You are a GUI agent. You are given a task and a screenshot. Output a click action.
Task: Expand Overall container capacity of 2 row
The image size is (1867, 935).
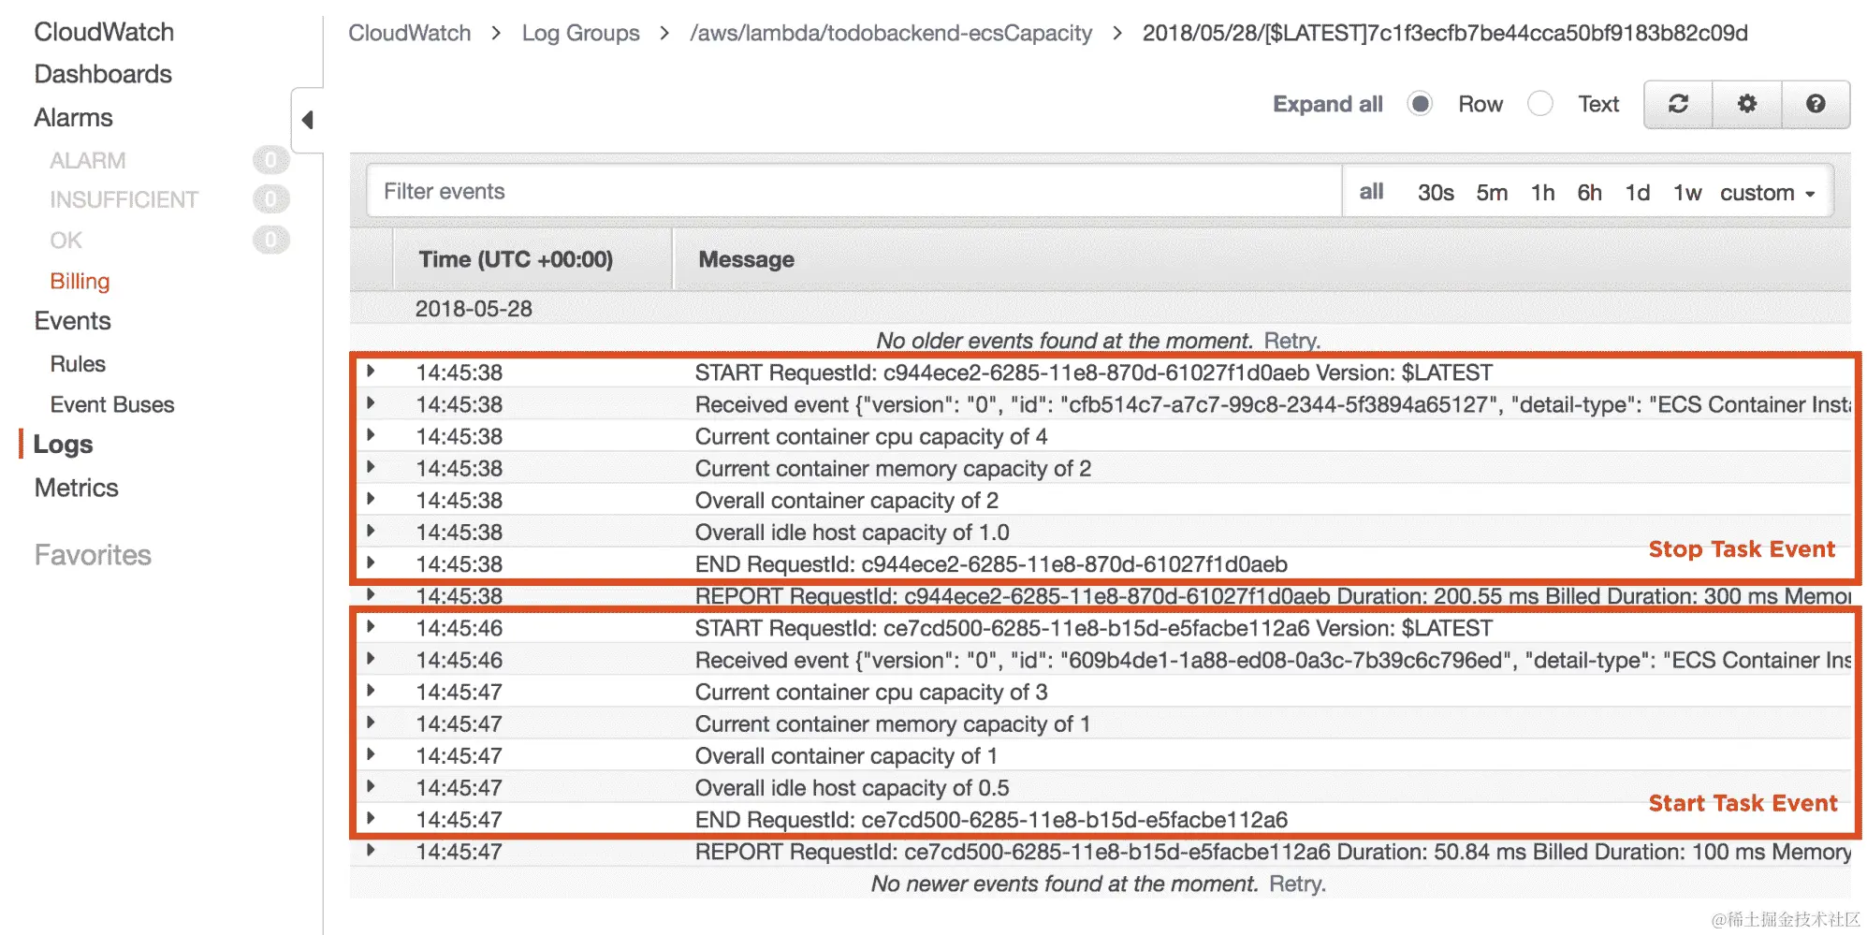coord(371,499)
